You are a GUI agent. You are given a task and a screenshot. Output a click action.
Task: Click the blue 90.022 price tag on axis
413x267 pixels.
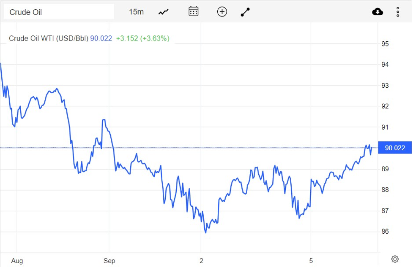click(x=395, y=148)
